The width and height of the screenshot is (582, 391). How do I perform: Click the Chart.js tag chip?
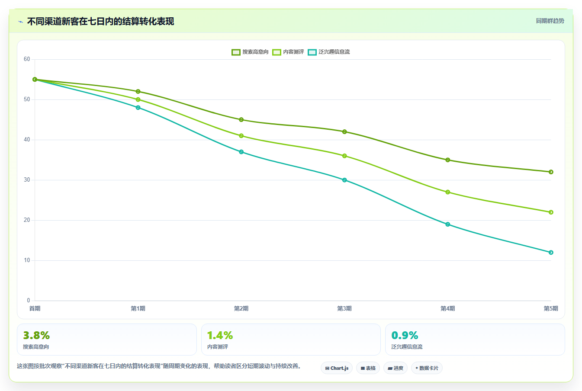(337, 368)
